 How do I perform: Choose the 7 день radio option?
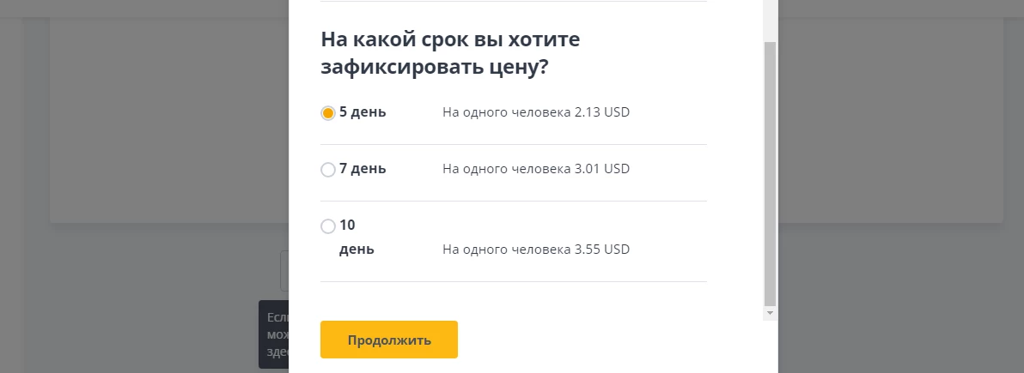[328, 170]
